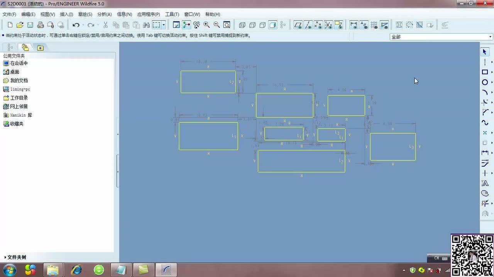Click the zoom in magnifier icon

click(x=206, y=25)
